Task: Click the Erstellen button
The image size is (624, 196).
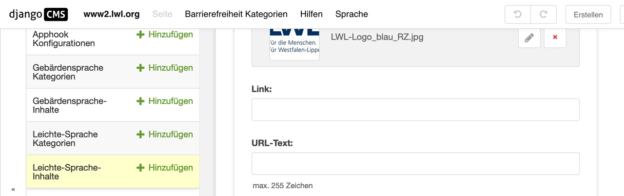Action: pos(588,15)
